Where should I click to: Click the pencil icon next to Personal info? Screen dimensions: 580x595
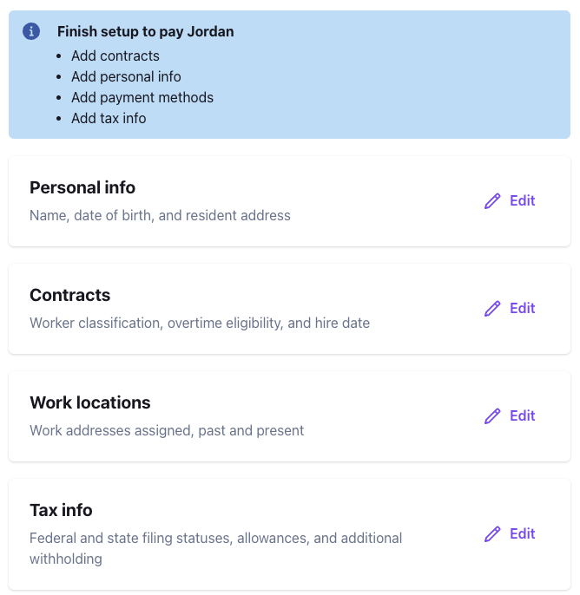tap(492, 201)
